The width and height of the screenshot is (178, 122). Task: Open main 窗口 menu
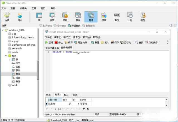(x=43, y=8)
